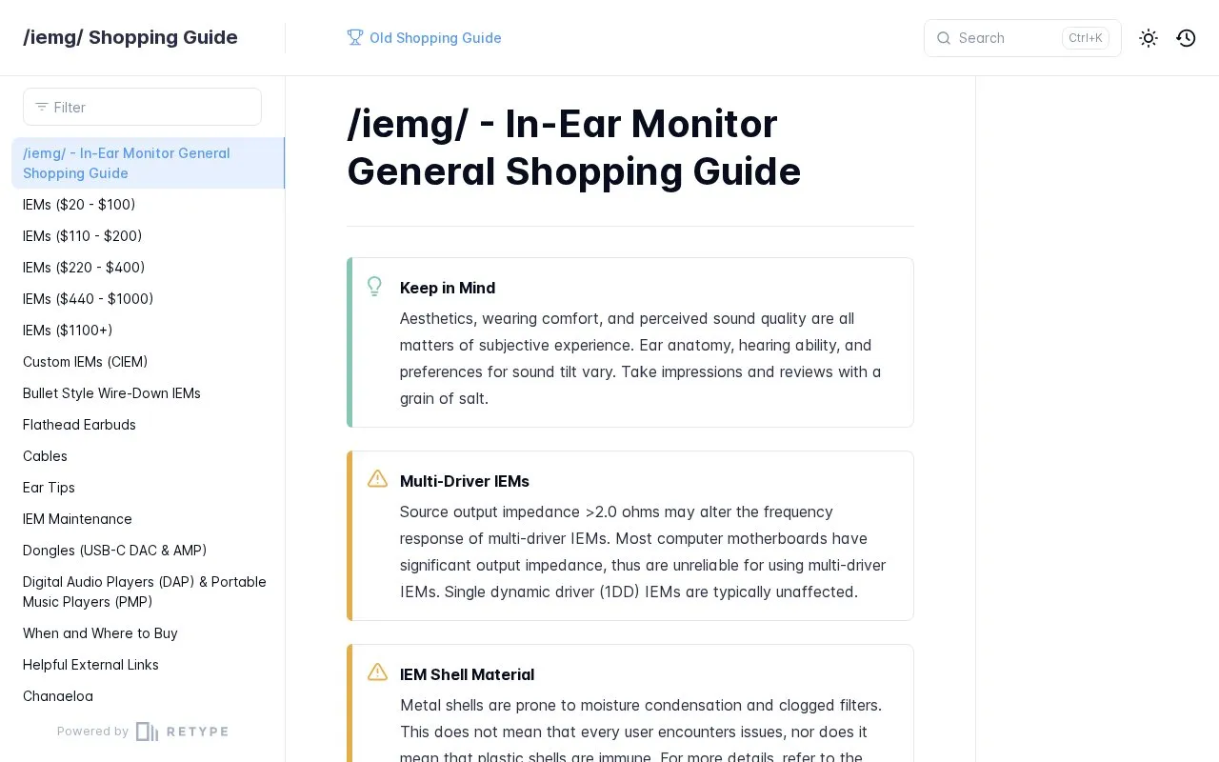Open Helpful External Links page
The width and height of the screenshot is (1219, 762).
tap(90, 665)
